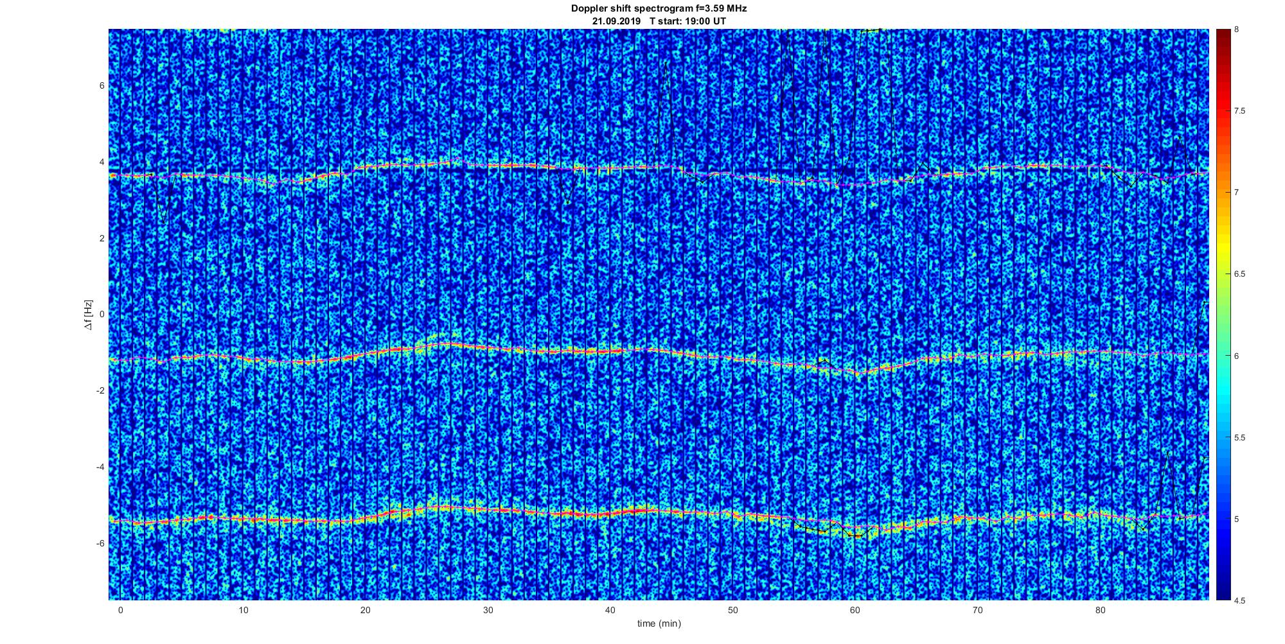Click x-axis tick label '10'
The height and width of the screenshot is (644, 1285).
point(243,610)
